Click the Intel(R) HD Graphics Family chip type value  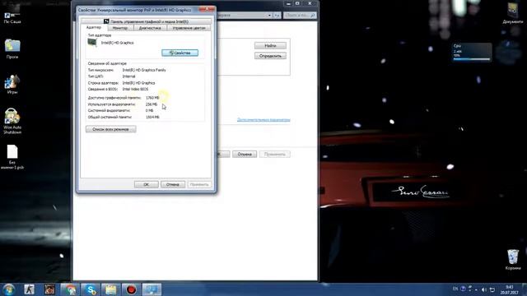pos(144,70)
